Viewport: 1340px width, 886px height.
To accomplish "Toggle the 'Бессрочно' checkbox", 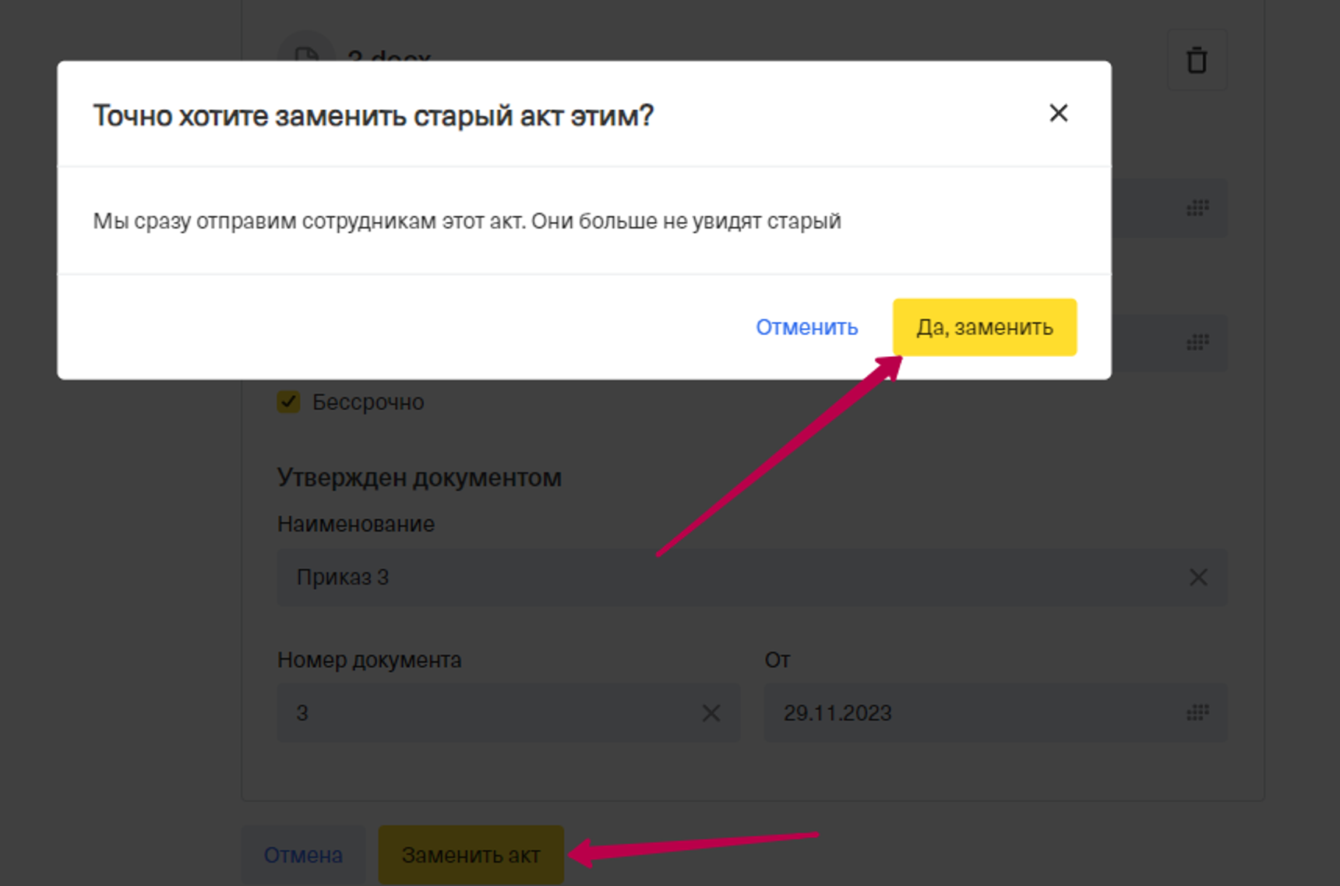I will coord(289,402).
